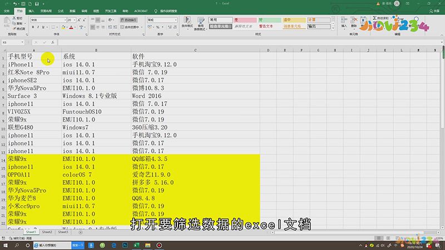
Task: Open Merge & Center (合并后居中) dropdown arrow
Action: 142,27
